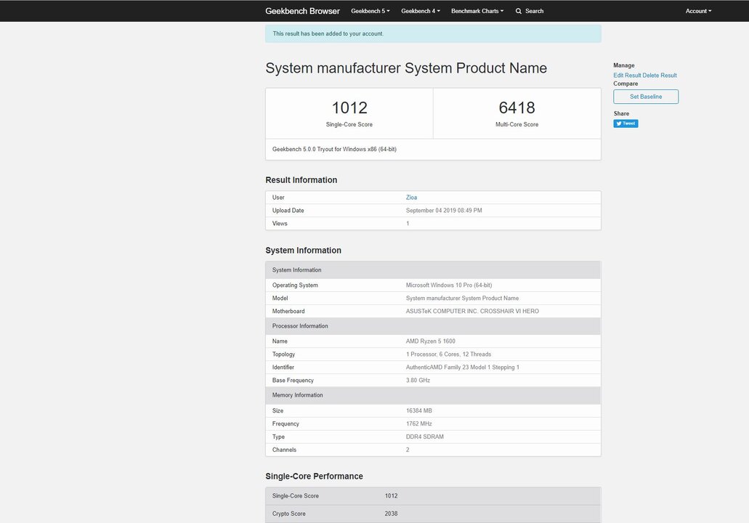Click the AMD Ryzen 5 1600 processor name

430,341
